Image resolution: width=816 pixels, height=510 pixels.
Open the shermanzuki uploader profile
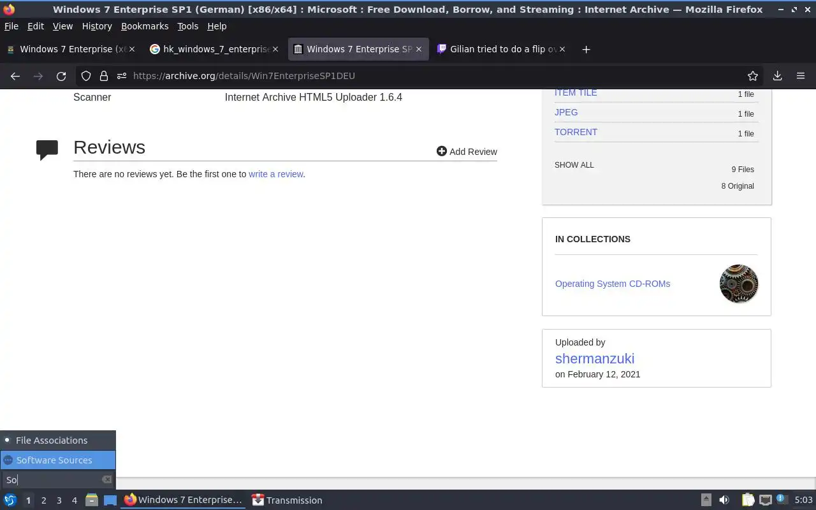[595, 358]
